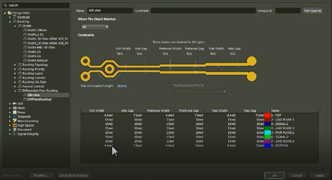Click the red 1 - TOP layer swatch
Viewport: 332px width, 180px height.
pos(268,115)
